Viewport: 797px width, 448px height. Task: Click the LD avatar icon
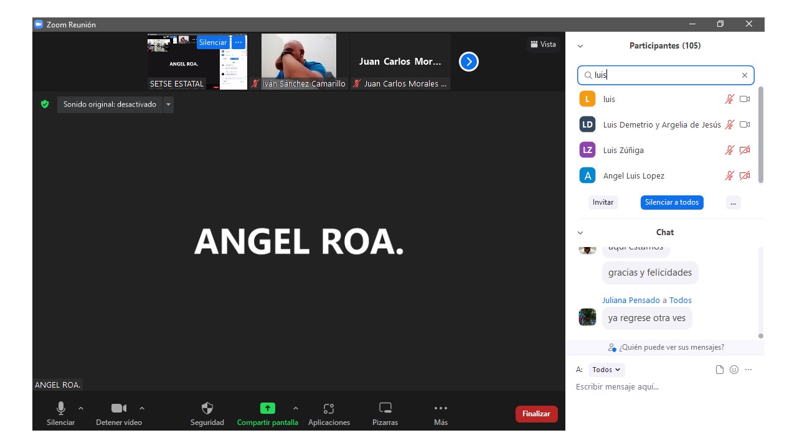pos(587,124)
